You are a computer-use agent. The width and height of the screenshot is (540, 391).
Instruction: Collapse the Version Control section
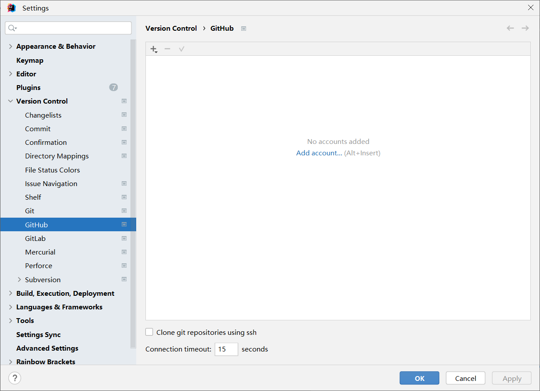[11, 101]
